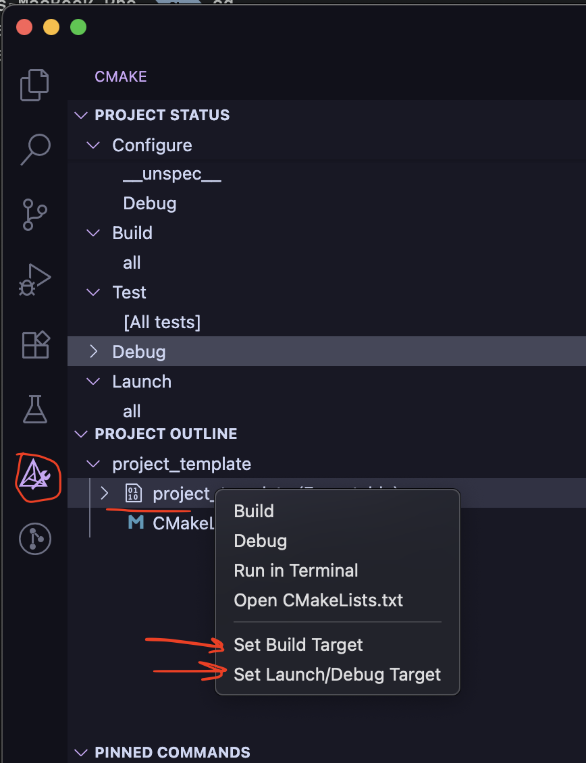
Task: Choose Set Build Target from context menu
Action: click(x=298, y=645)
